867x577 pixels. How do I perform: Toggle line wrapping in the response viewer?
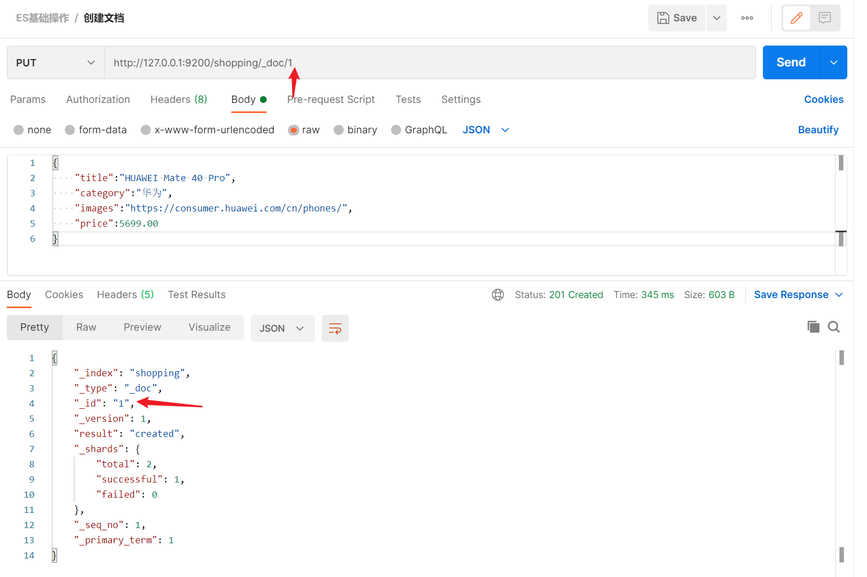point(335,328)
